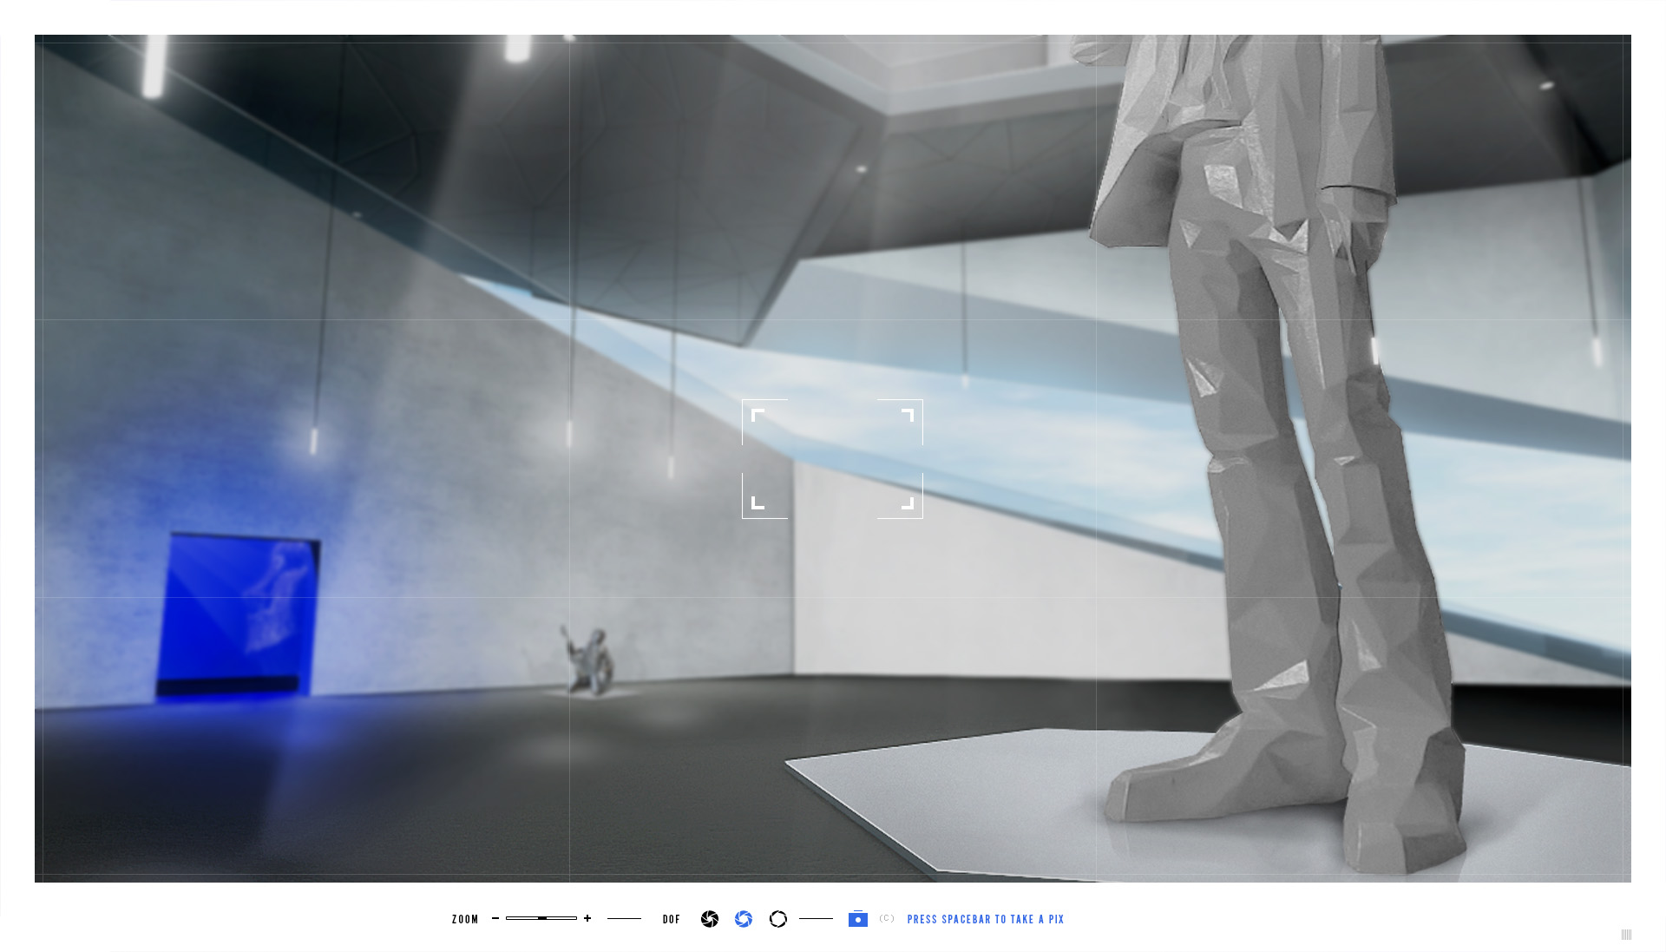
Task: Click the blue camera icon
Action: click(857, 919)
